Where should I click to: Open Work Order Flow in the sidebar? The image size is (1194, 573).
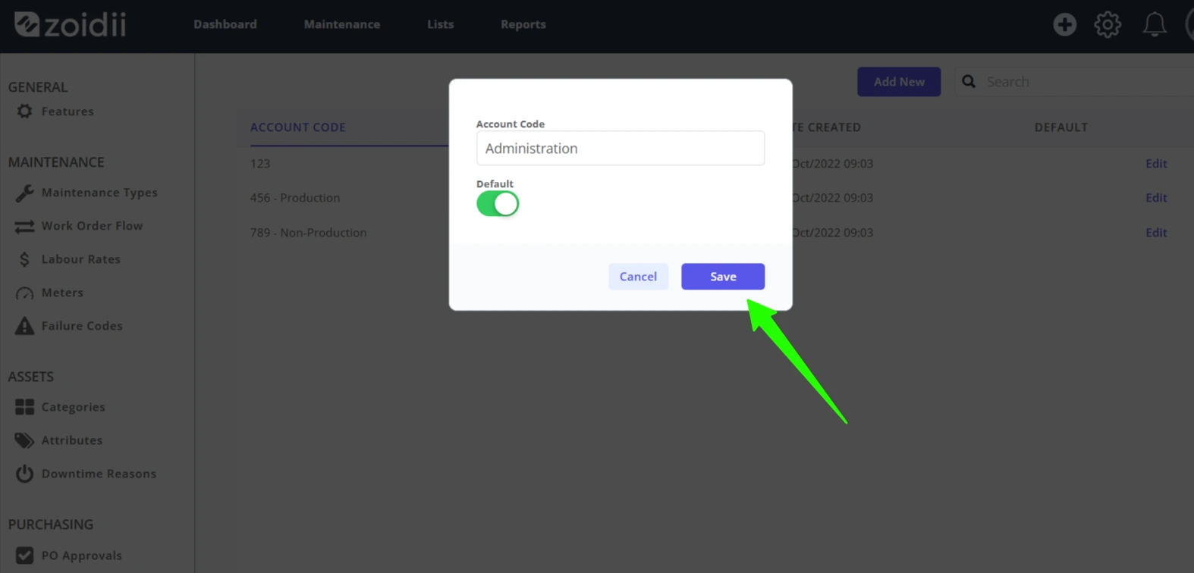[92, 226]
